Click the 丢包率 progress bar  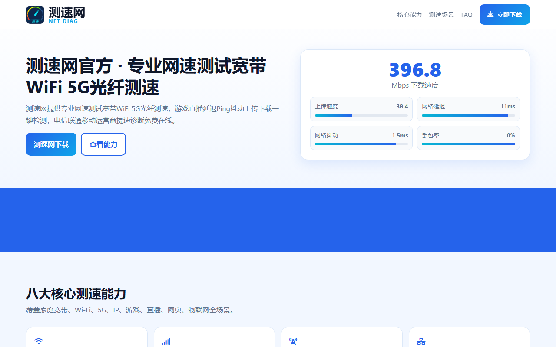click(468, 144)
